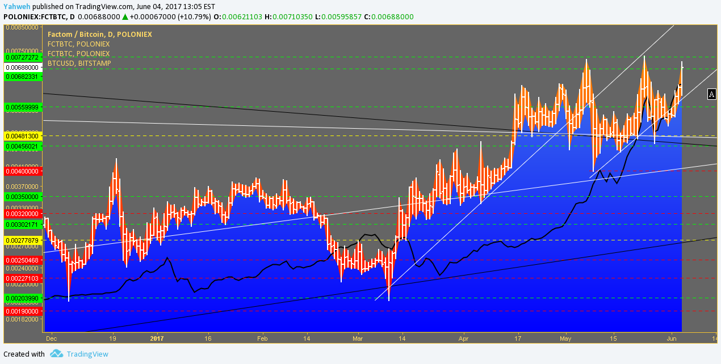Click the red 0.00190000 price label
The width and height of the screenshot is (721, 364).
click(22, 311)
